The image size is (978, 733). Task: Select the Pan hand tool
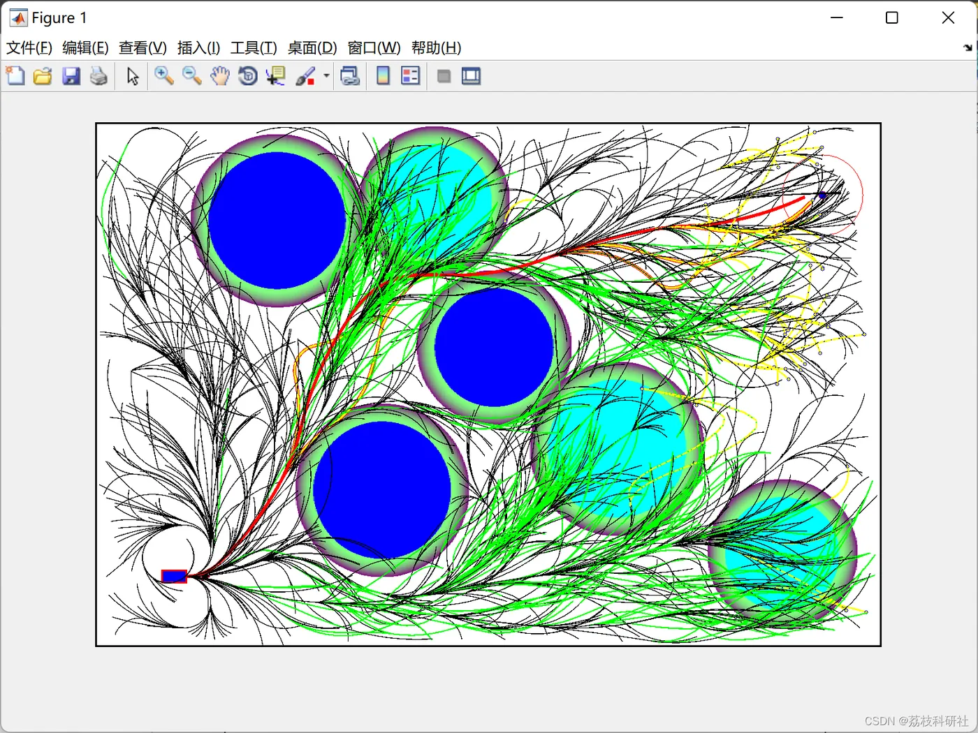pyautogui.click(x=220, y=76)
